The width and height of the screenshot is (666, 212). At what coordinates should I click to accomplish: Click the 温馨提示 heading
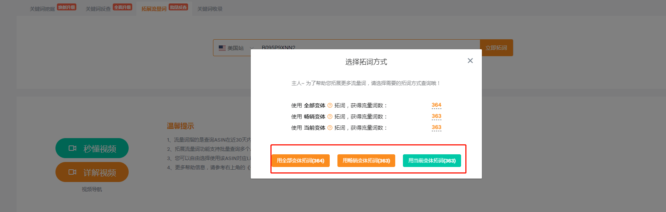pyautogui.click(x=180, y=126)
